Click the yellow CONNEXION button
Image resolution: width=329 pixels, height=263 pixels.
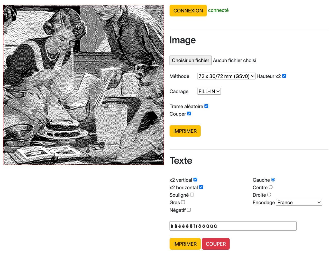tap(188, 11)
